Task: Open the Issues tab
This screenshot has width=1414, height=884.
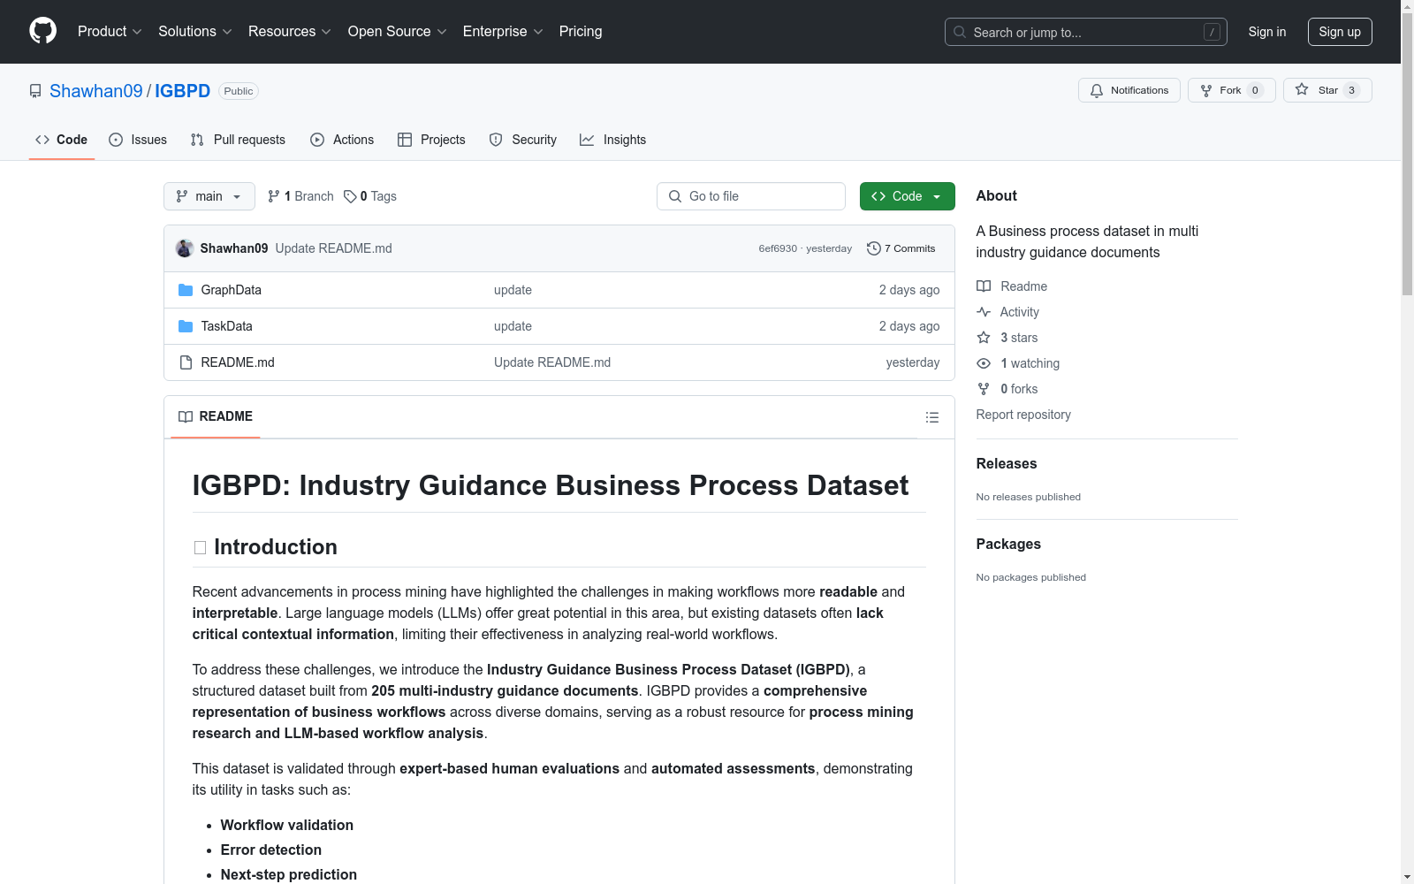Action: pos(138,140)
